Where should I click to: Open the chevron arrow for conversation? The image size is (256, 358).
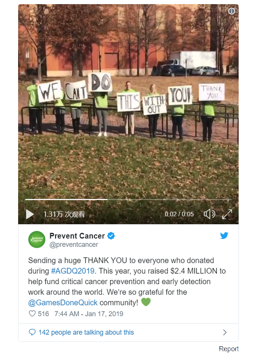pyautogui.click(x=225, y=332)
